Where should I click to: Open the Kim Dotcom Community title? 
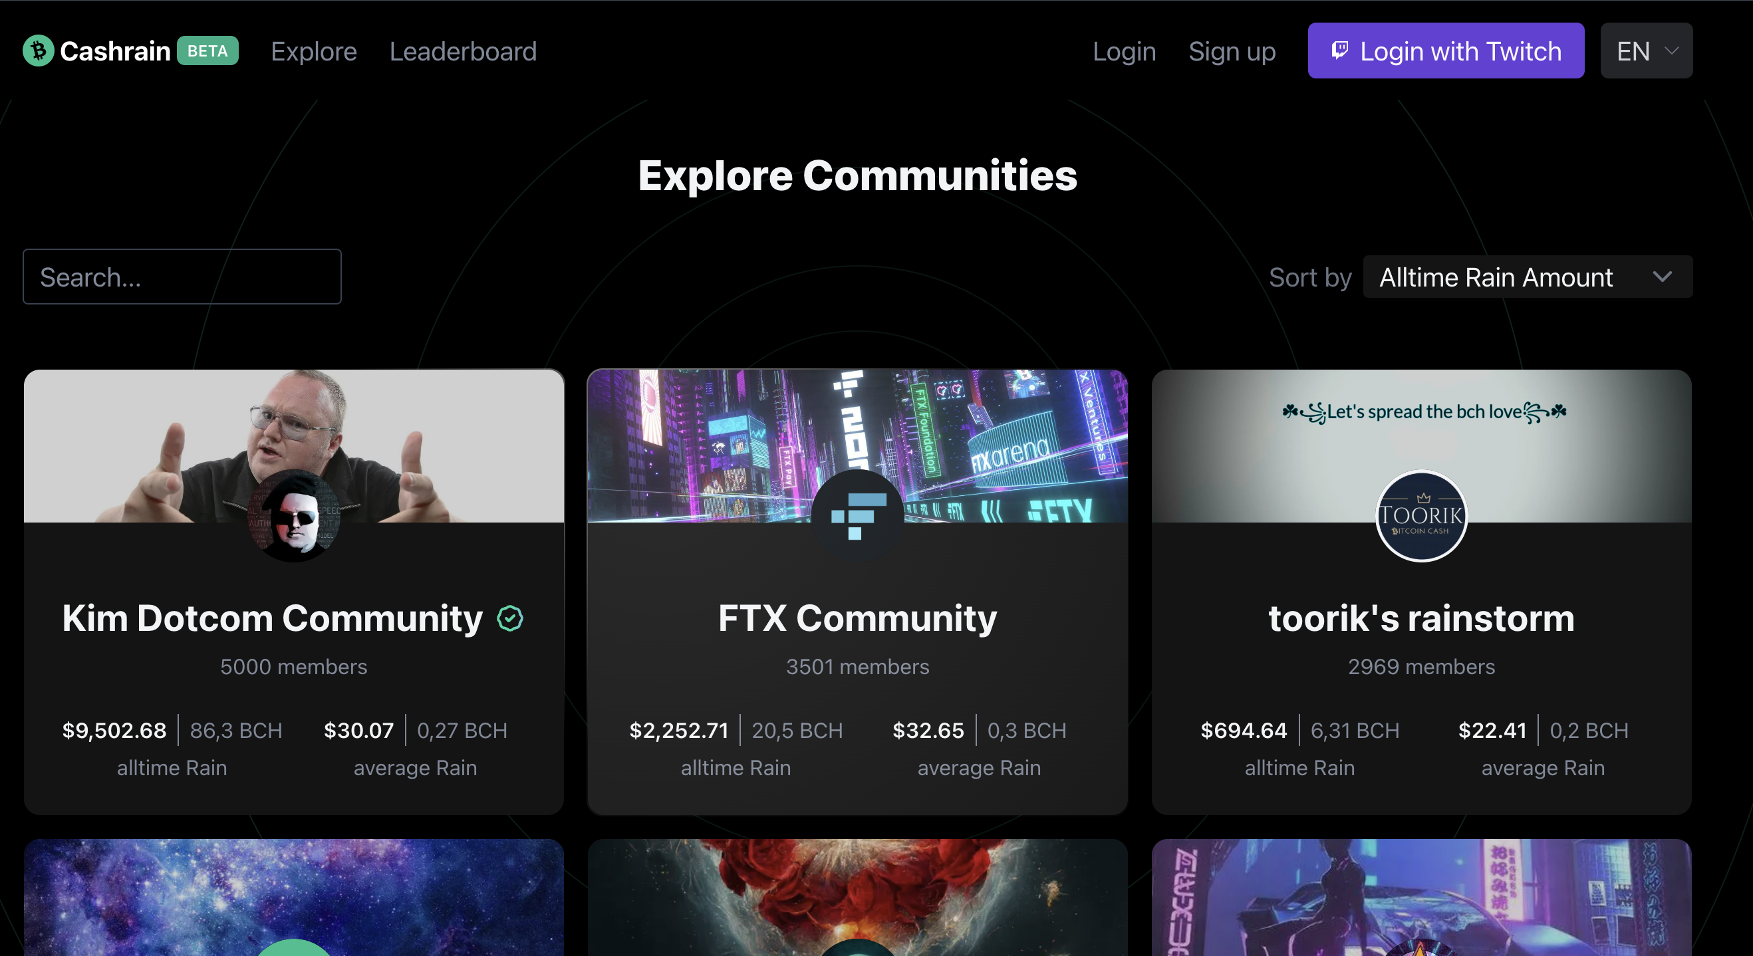[272, 618]
